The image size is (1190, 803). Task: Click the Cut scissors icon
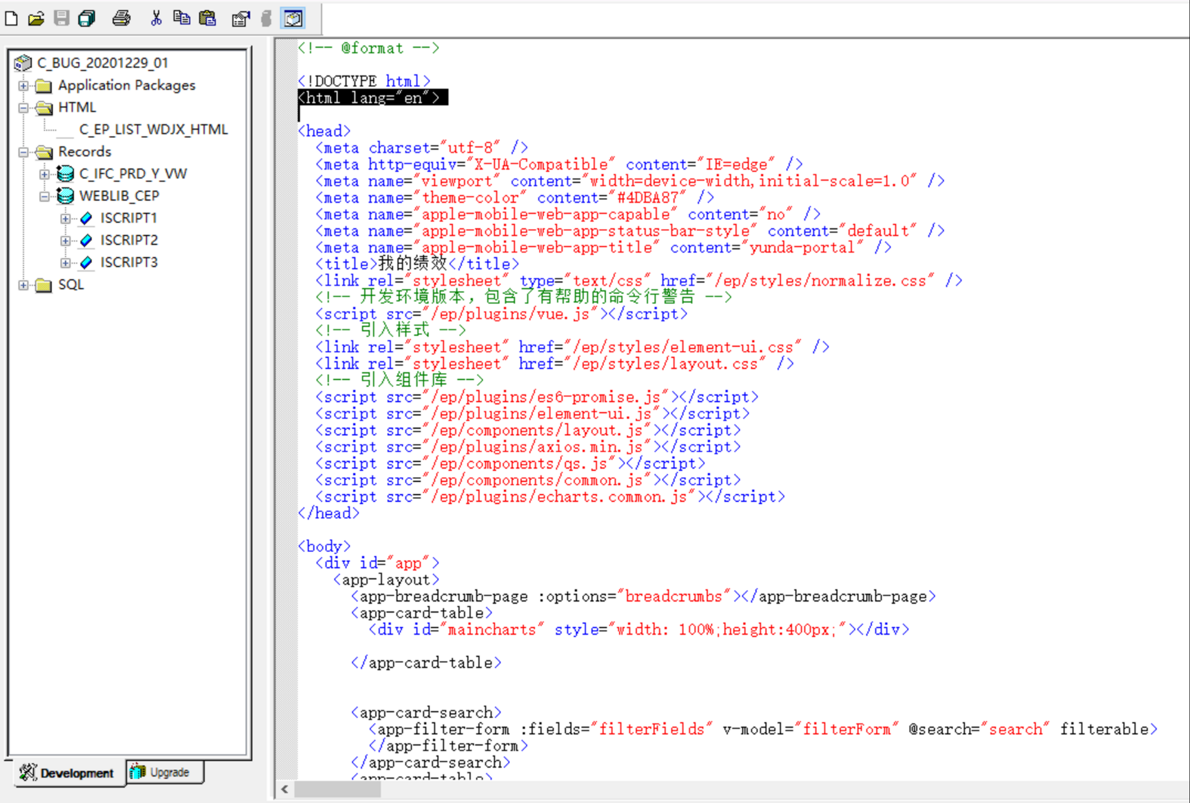pos(156,19)
